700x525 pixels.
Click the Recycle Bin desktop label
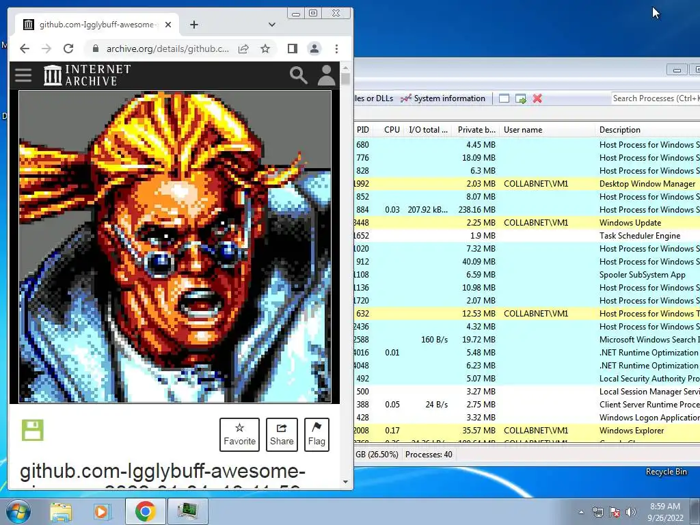click(x=666, y=472)
